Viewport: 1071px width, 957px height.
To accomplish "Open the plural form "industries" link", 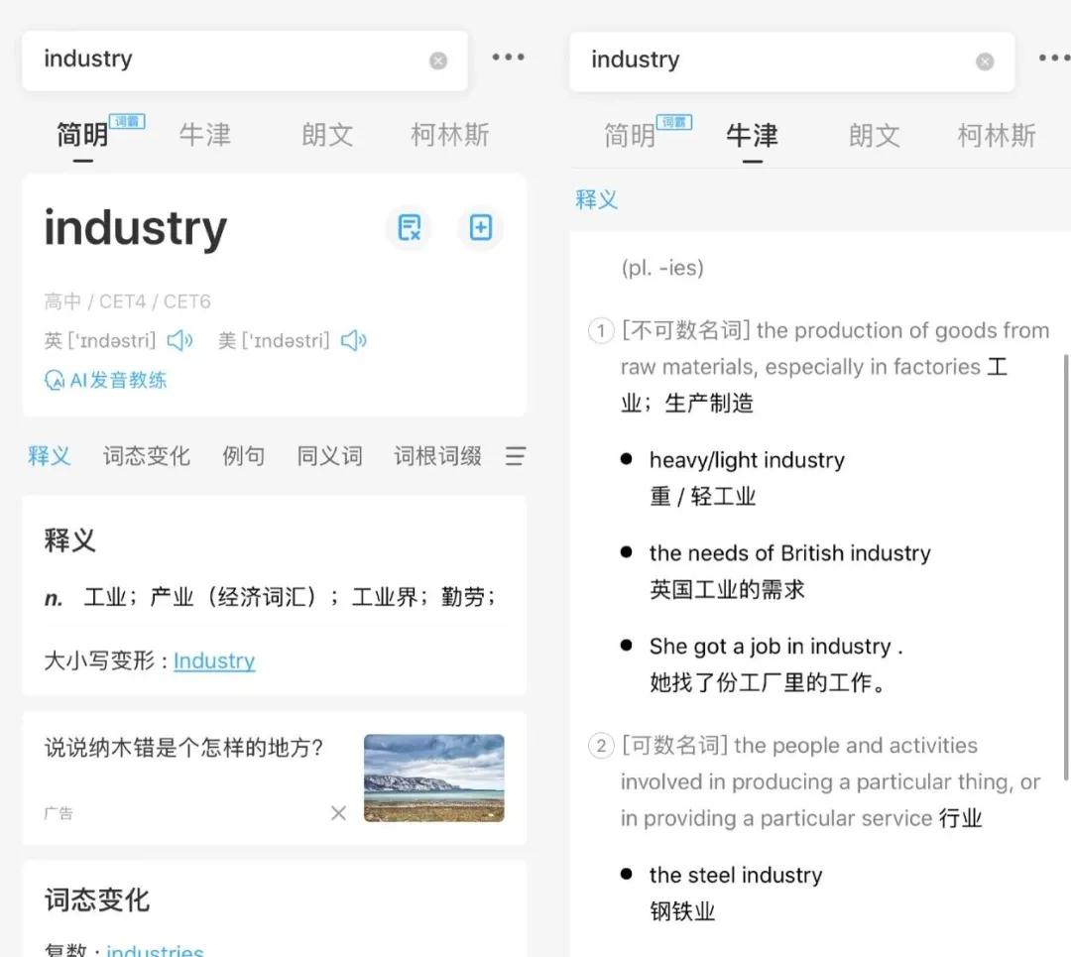I will click(x=155, y=948).
